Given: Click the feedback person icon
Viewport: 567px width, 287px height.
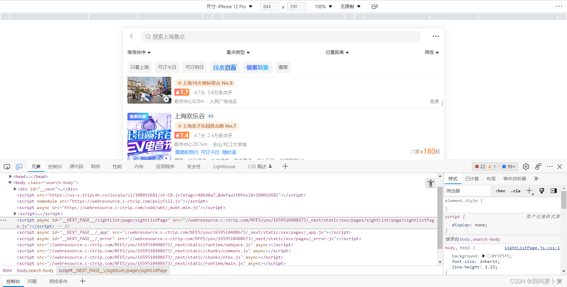Looking at the screenshot, I should coord(538,167).
